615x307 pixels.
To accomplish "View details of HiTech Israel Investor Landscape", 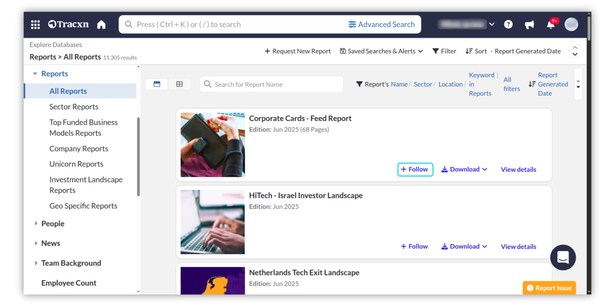I will pyautogui.click(x=518, y=247).
